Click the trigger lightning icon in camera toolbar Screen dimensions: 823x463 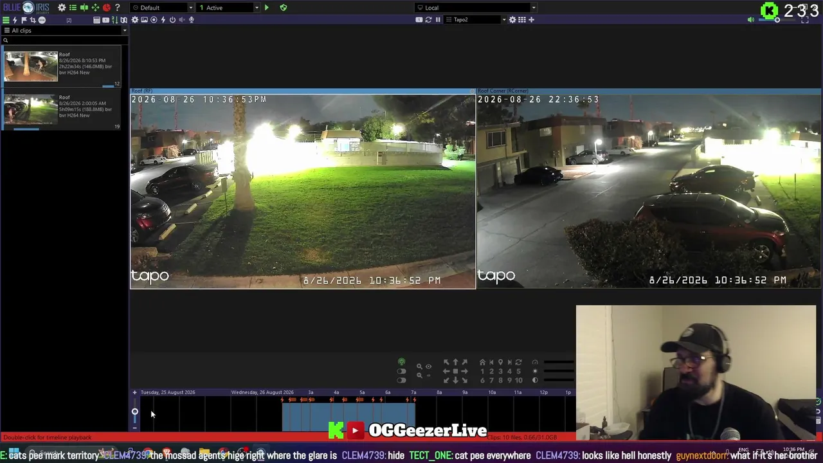pos(163,20)
